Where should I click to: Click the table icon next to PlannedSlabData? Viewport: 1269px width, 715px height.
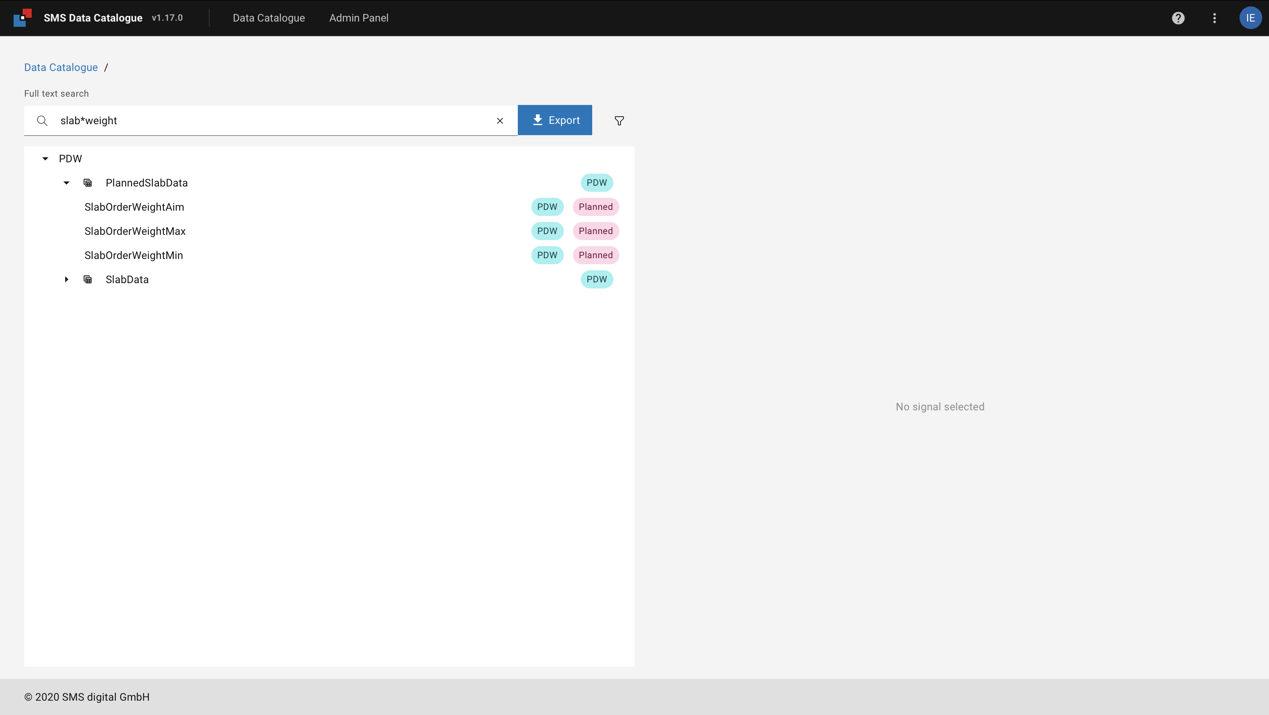click(x=88, y=183)
